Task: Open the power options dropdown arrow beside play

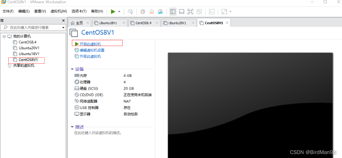Action: point(119,12)
